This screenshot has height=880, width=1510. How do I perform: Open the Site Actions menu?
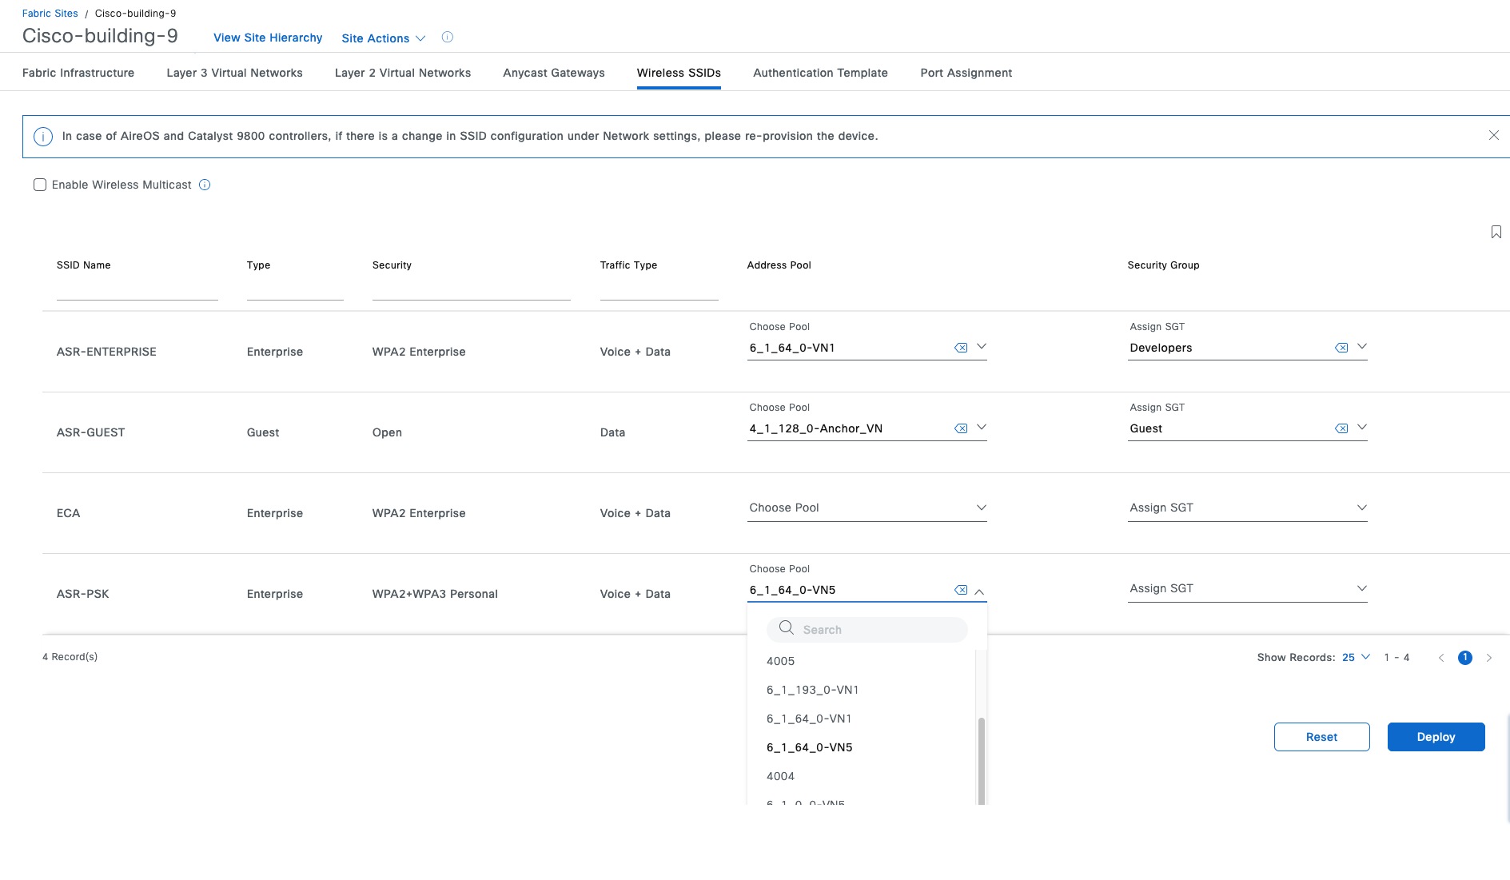383,38
